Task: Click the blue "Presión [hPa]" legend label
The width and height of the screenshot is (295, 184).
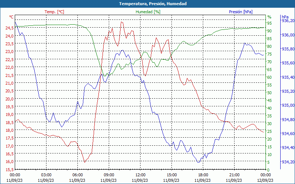Action: click(241, 12)
